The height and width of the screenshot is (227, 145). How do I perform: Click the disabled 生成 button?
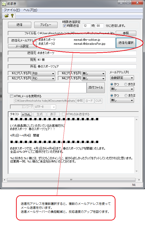coord(40,114)
